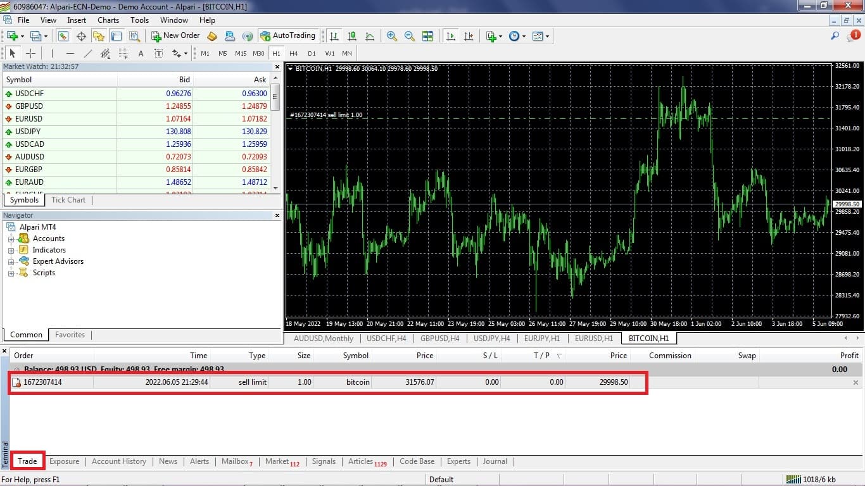The height and width of the screenshot is (486, 865).
Task: Switch to candlesticks chart icon
Action: coord(352,36)
